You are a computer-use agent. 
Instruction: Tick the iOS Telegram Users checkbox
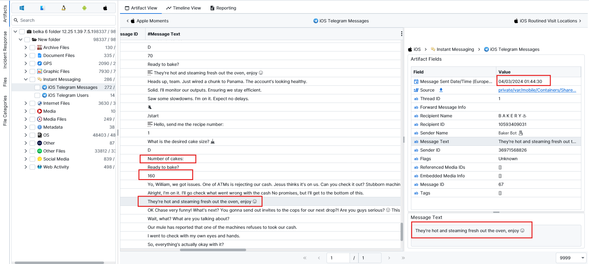point(37,95)
